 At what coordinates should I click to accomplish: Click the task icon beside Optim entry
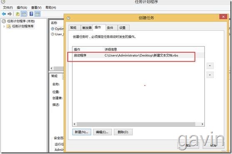point(52,29)
